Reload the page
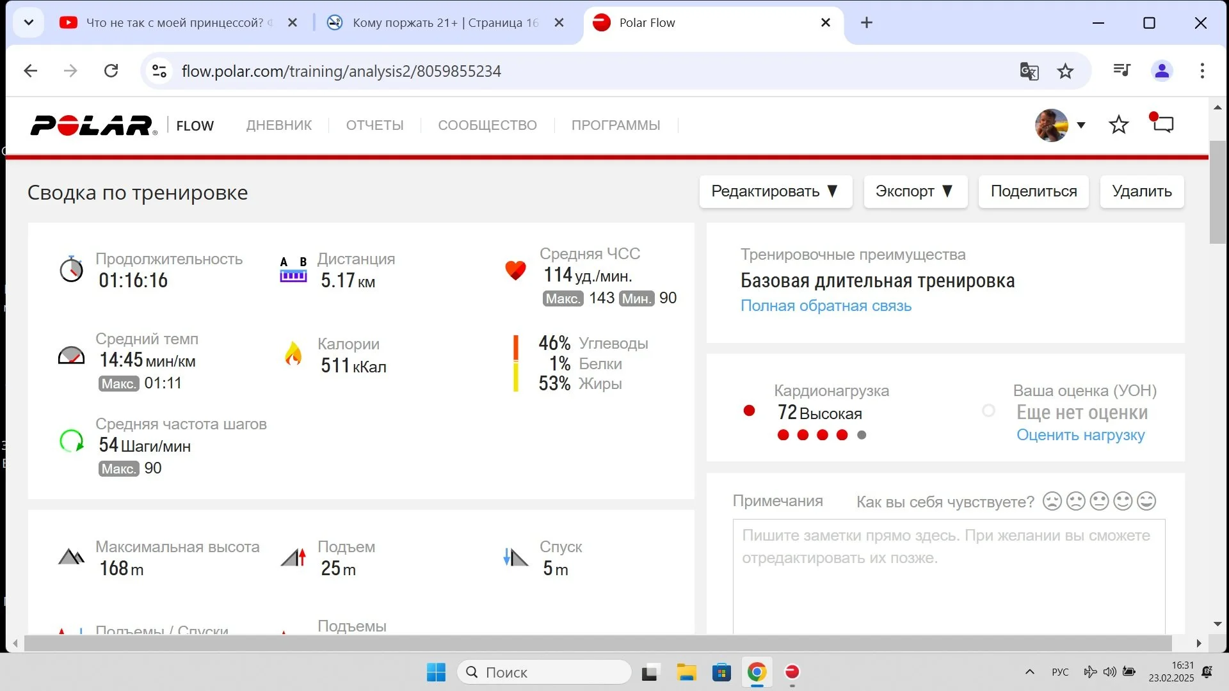The width and height of the screenshot is (1229, 691). coord(111,71)
